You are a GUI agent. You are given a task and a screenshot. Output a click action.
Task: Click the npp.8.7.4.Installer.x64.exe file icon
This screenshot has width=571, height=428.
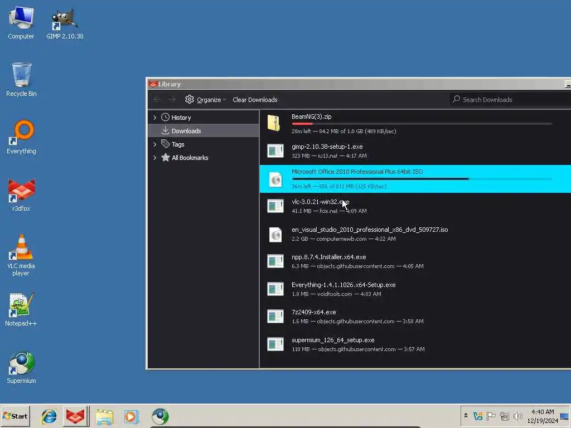point(275,261)
